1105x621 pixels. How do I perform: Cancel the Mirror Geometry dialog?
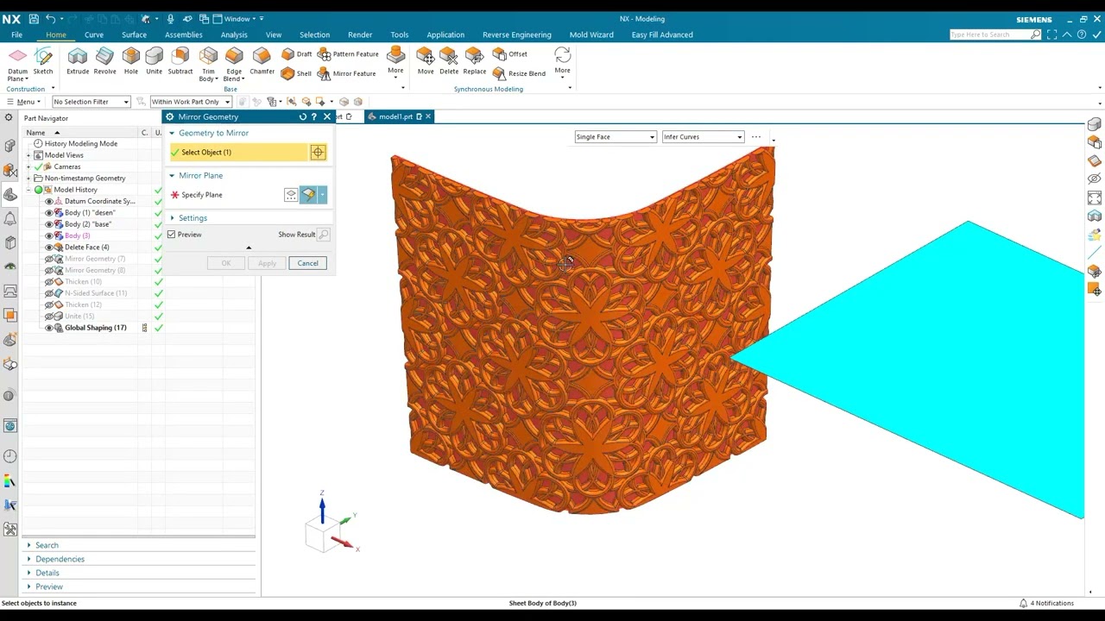308,263
